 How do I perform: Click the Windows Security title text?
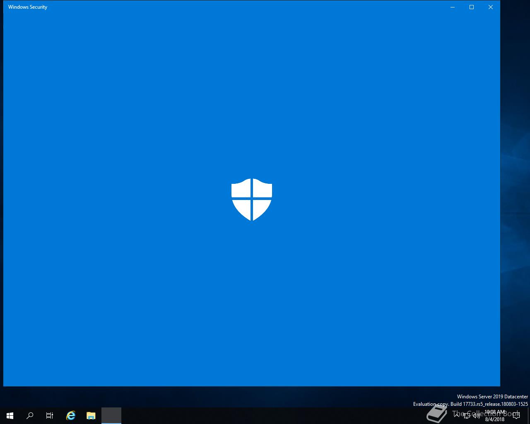coord(28,7)
